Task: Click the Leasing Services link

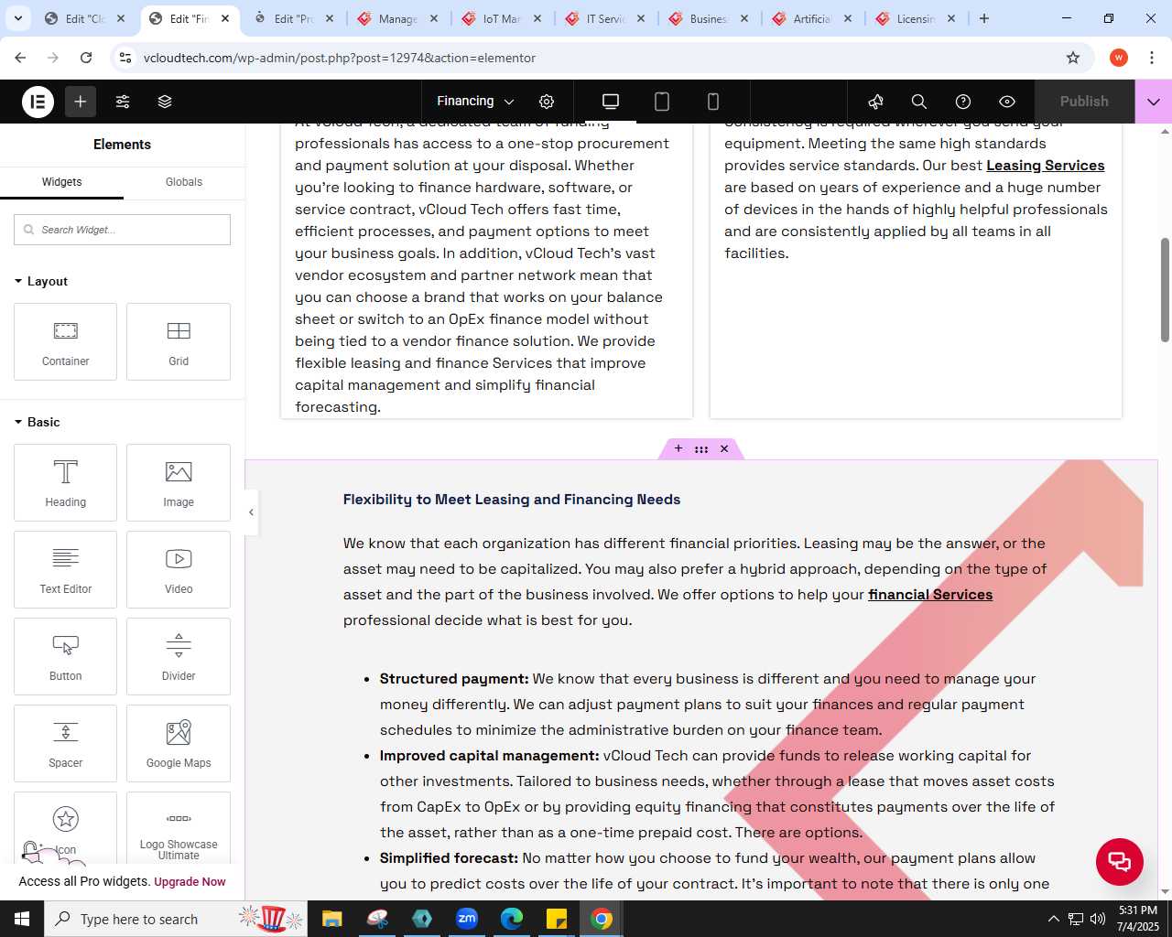Action: [x=1045, y=166]
